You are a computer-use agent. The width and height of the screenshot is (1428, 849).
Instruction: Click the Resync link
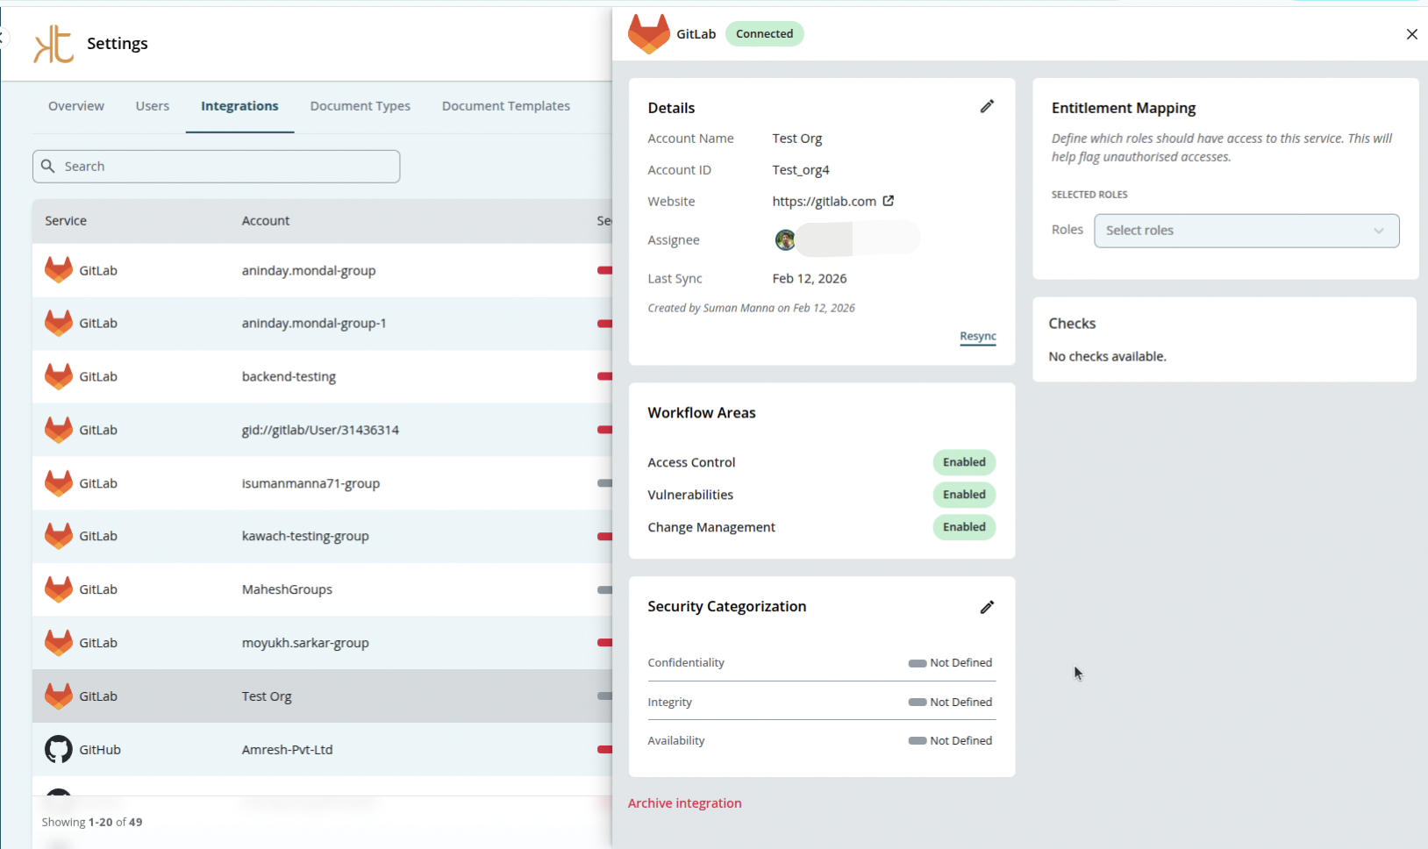pos(977,336)
